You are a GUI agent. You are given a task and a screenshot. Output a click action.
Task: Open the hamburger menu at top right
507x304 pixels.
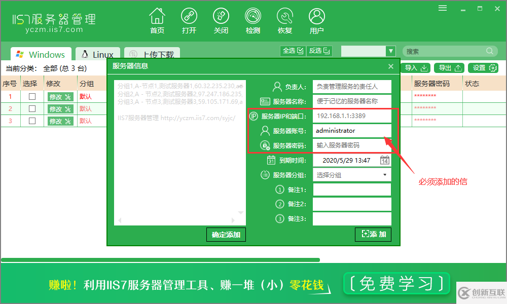click(442, 8)
